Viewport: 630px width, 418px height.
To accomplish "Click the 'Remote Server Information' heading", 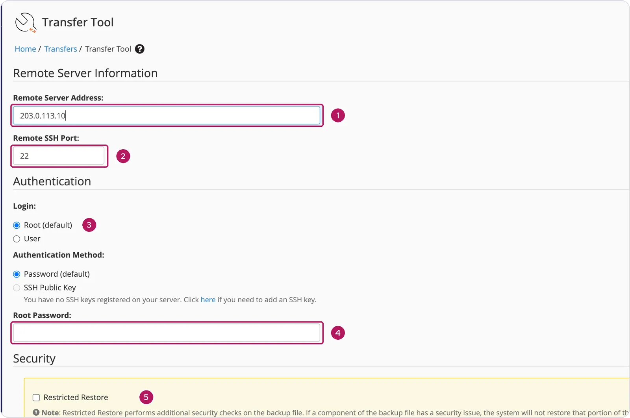I will point(85,73).
